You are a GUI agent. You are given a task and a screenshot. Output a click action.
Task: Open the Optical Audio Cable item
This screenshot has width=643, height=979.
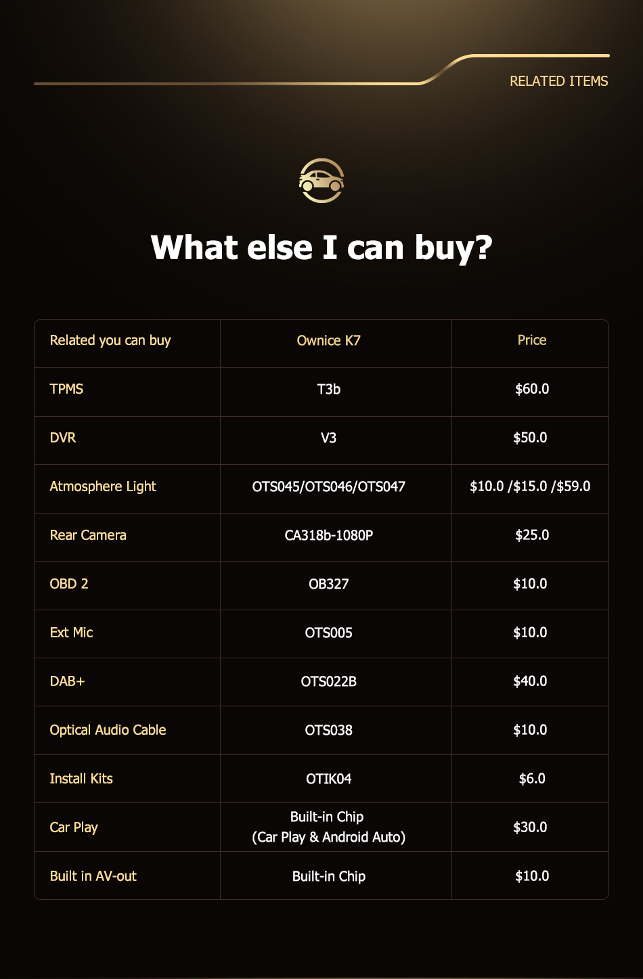(108, 730)
